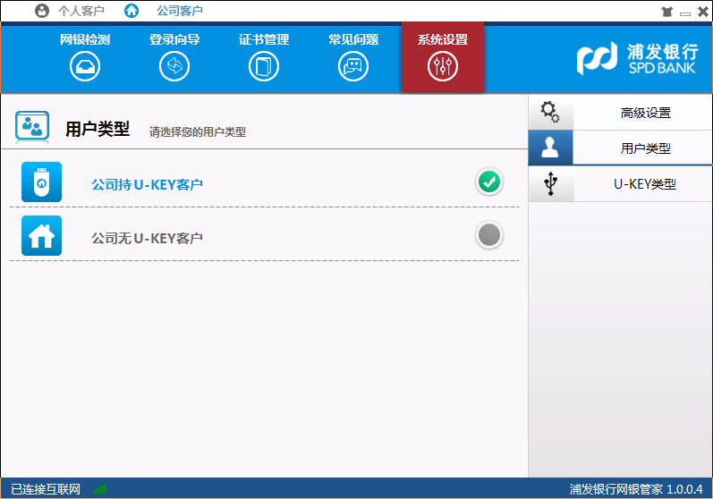Switch to the 个人客户 tab

pos(71,11)
